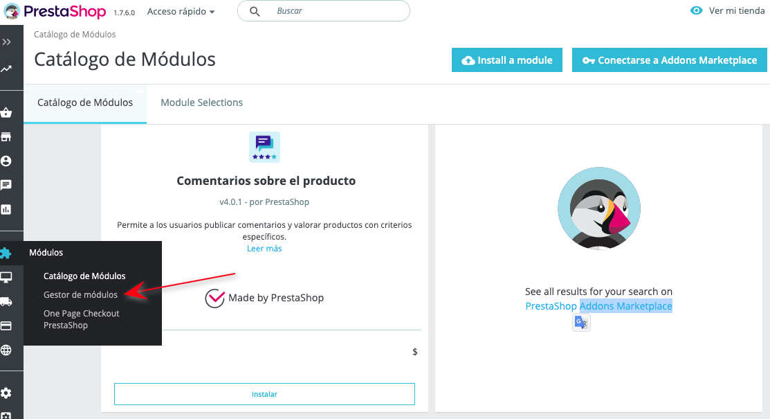Click the Ver mi tienda eye icon
The width and height of the screenshot is (770, 419).
pyautogui.click(x=697, y=11)
